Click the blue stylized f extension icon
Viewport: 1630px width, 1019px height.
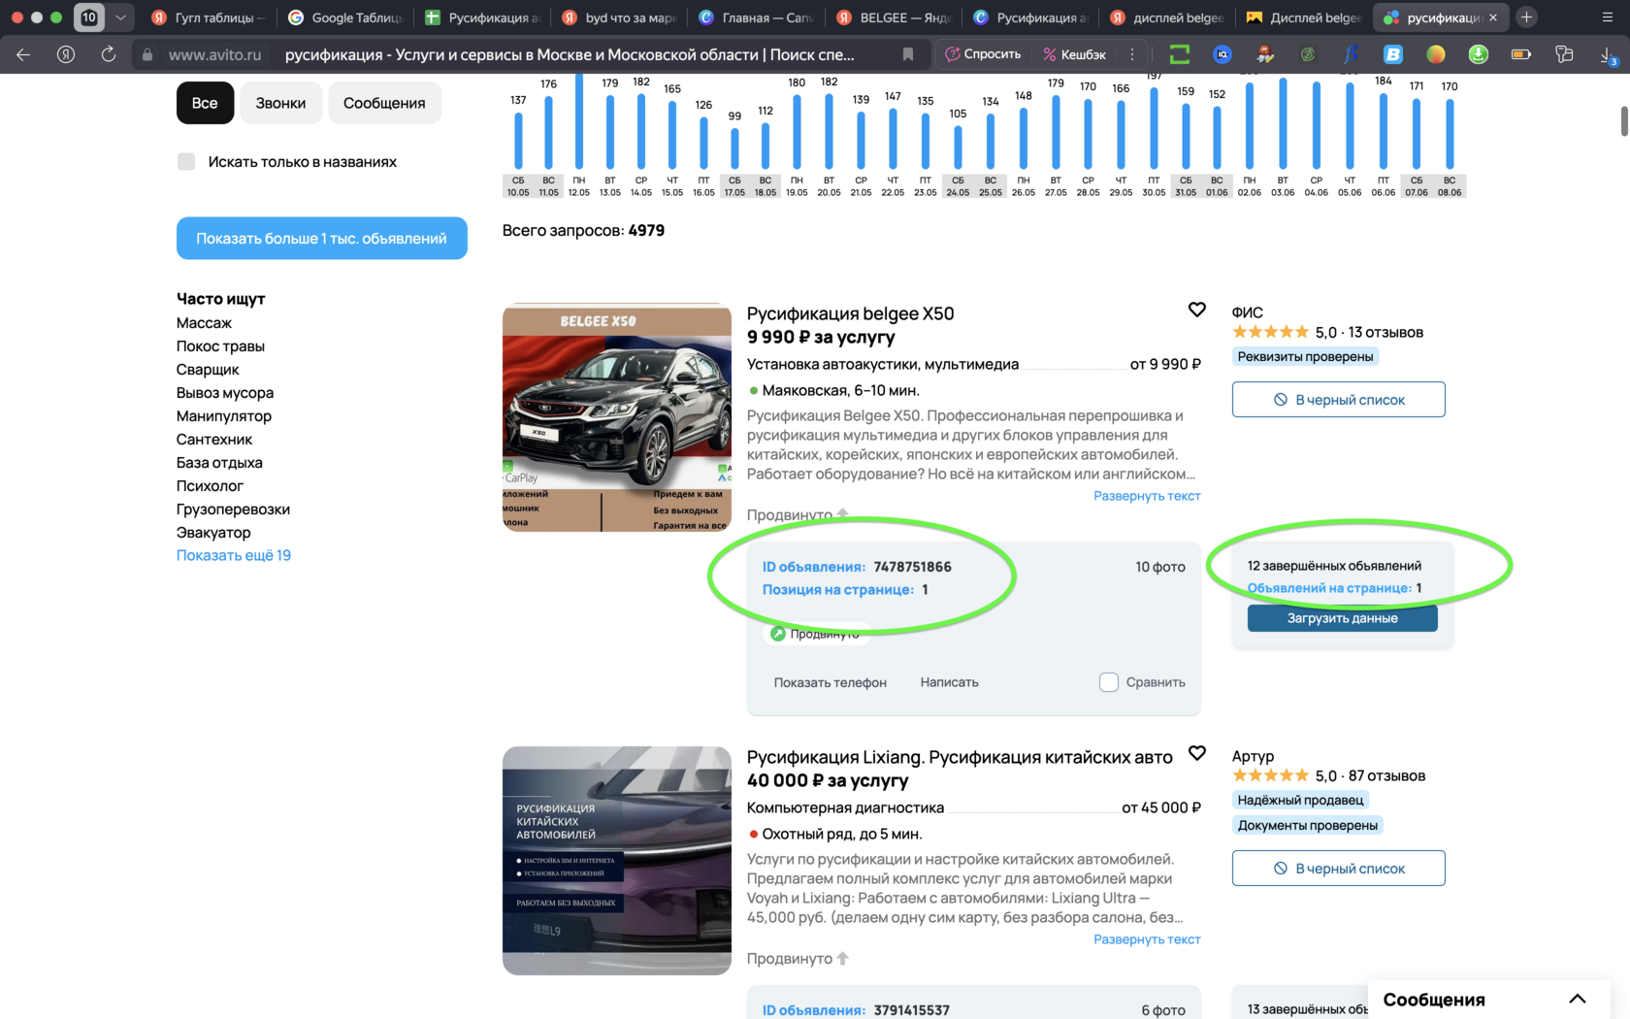click(1351, 54)
